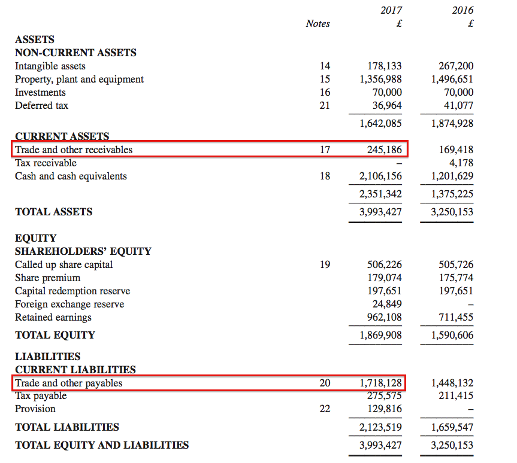517x463 pixels.
Task: Click the 'Investments' row label
Action: (x=40, y=93)
